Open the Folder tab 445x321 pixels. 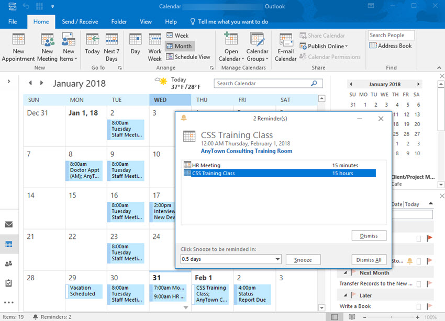click(119, 21)
